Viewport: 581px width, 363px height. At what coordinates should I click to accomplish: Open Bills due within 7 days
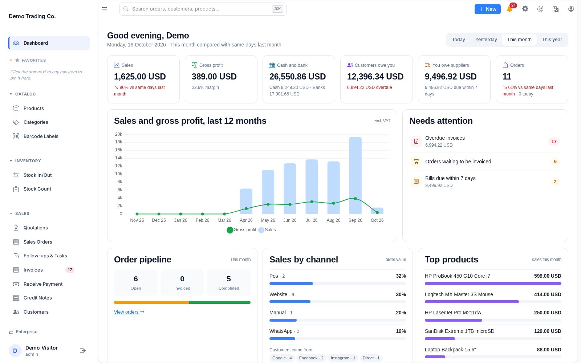pyautogui.click(x=485, y=181)
